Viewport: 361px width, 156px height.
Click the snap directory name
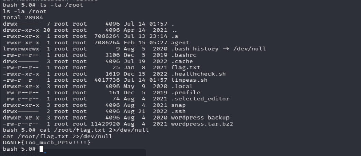click(x=178, y=105)
